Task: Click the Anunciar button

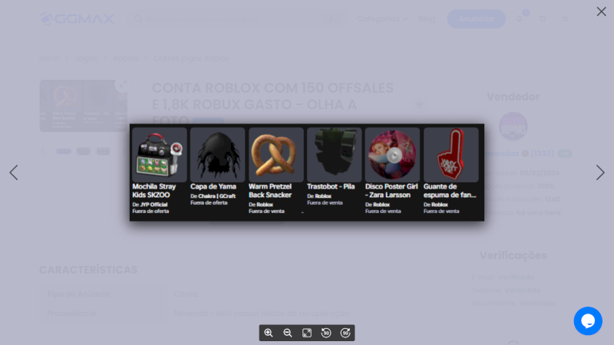Action: (x=476, y=18)
